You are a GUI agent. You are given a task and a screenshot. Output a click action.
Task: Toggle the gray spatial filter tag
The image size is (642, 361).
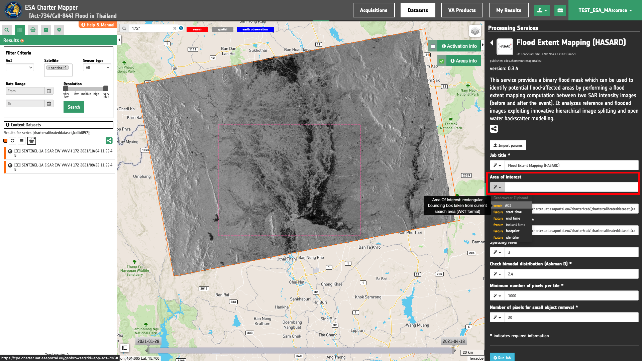point(222,29)
